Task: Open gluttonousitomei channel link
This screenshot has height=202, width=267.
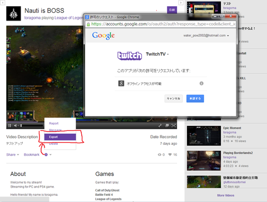Action: 234,182
